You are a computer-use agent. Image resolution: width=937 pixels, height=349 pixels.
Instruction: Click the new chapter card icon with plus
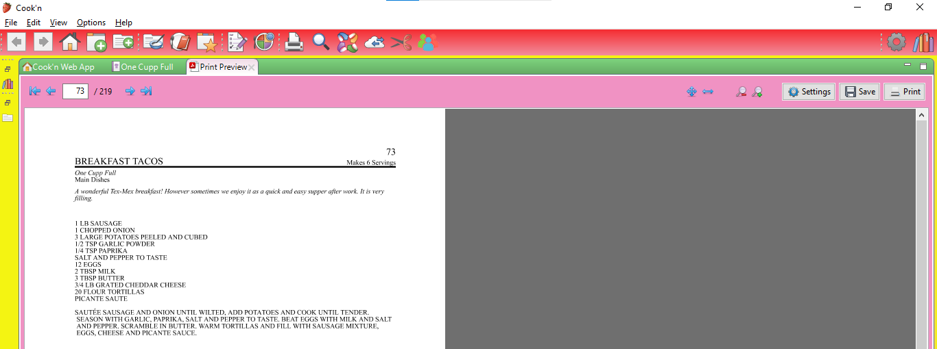(x=123, y=42)
